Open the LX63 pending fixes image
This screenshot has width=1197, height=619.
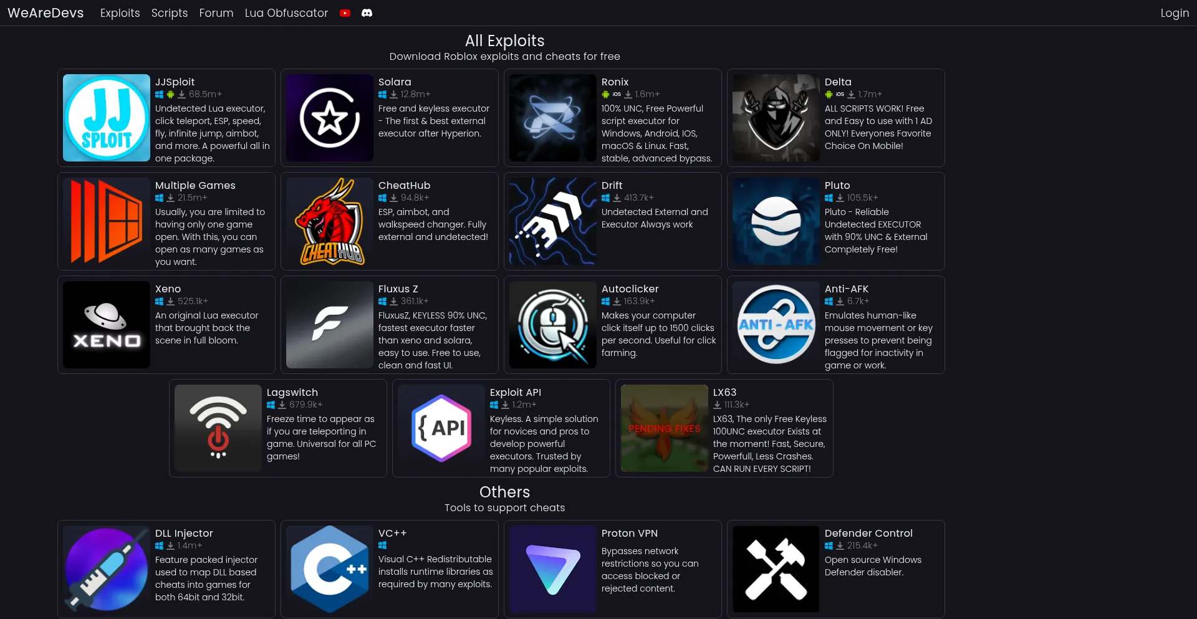coord(665,428)
